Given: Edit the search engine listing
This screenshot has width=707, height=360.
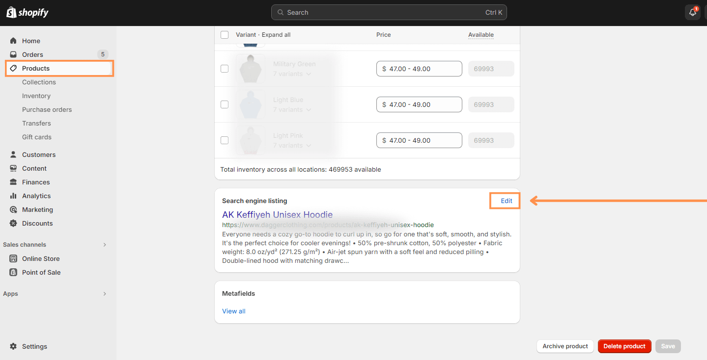Looking at the screenshot, I should [507, 201].
